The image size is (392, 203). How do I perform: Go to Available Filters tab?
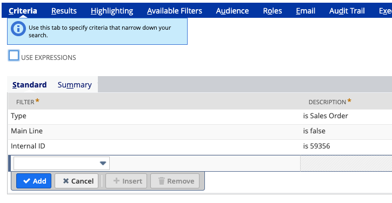[175, 11]
